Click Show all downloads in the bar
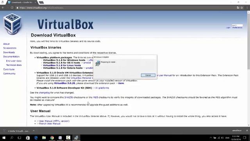 [237, 130]
